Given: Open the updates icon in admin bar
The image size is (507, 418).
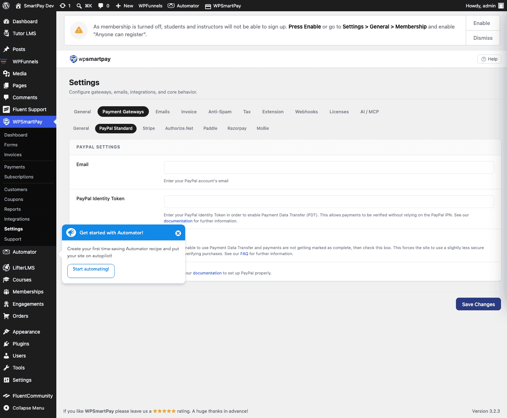Looking at the screenshot, I should tap(65, 6).
